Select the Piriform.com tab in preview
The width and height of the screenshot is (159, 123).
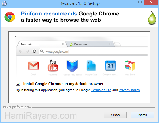tap(90, 44)
